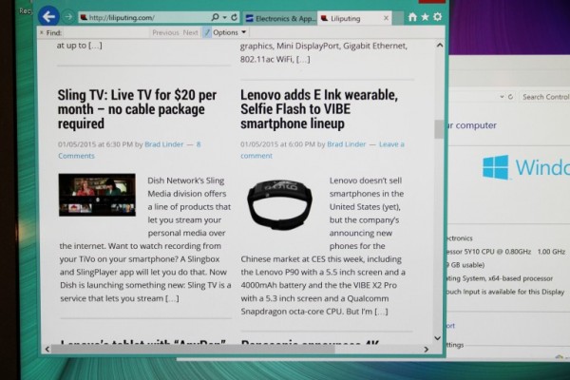570x380 pixels.
Task: Click the address bar URL field
Action: click(x=145, y=17)
